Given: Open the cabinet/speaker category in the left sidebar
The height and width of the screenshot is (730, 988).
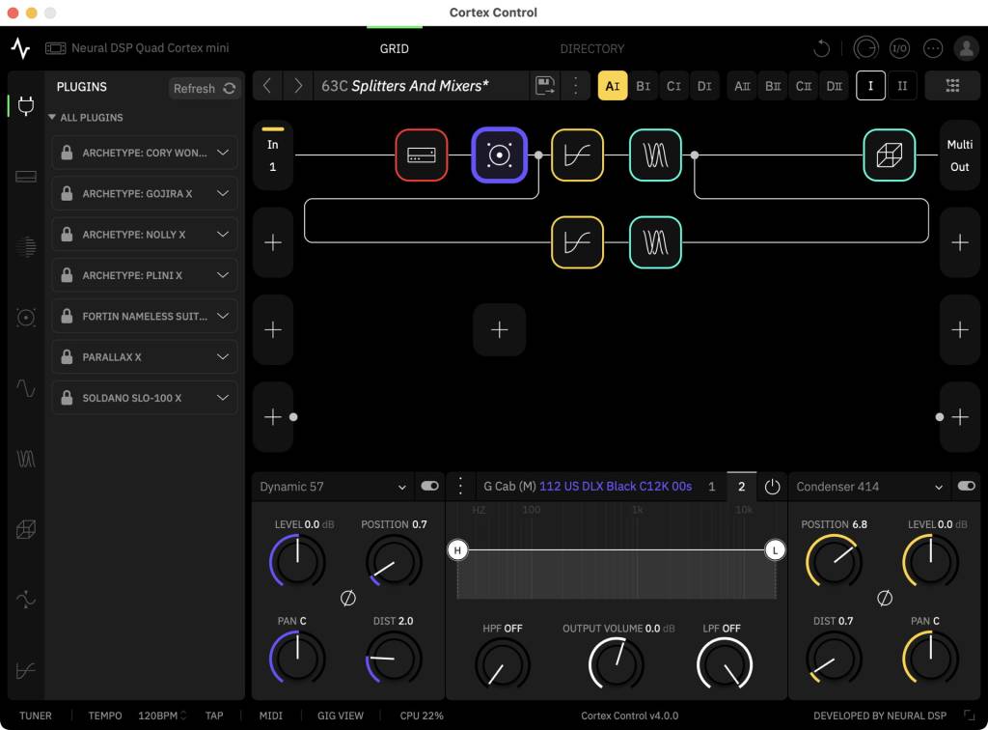Looking at the screenshot, I should click(27, 318).
